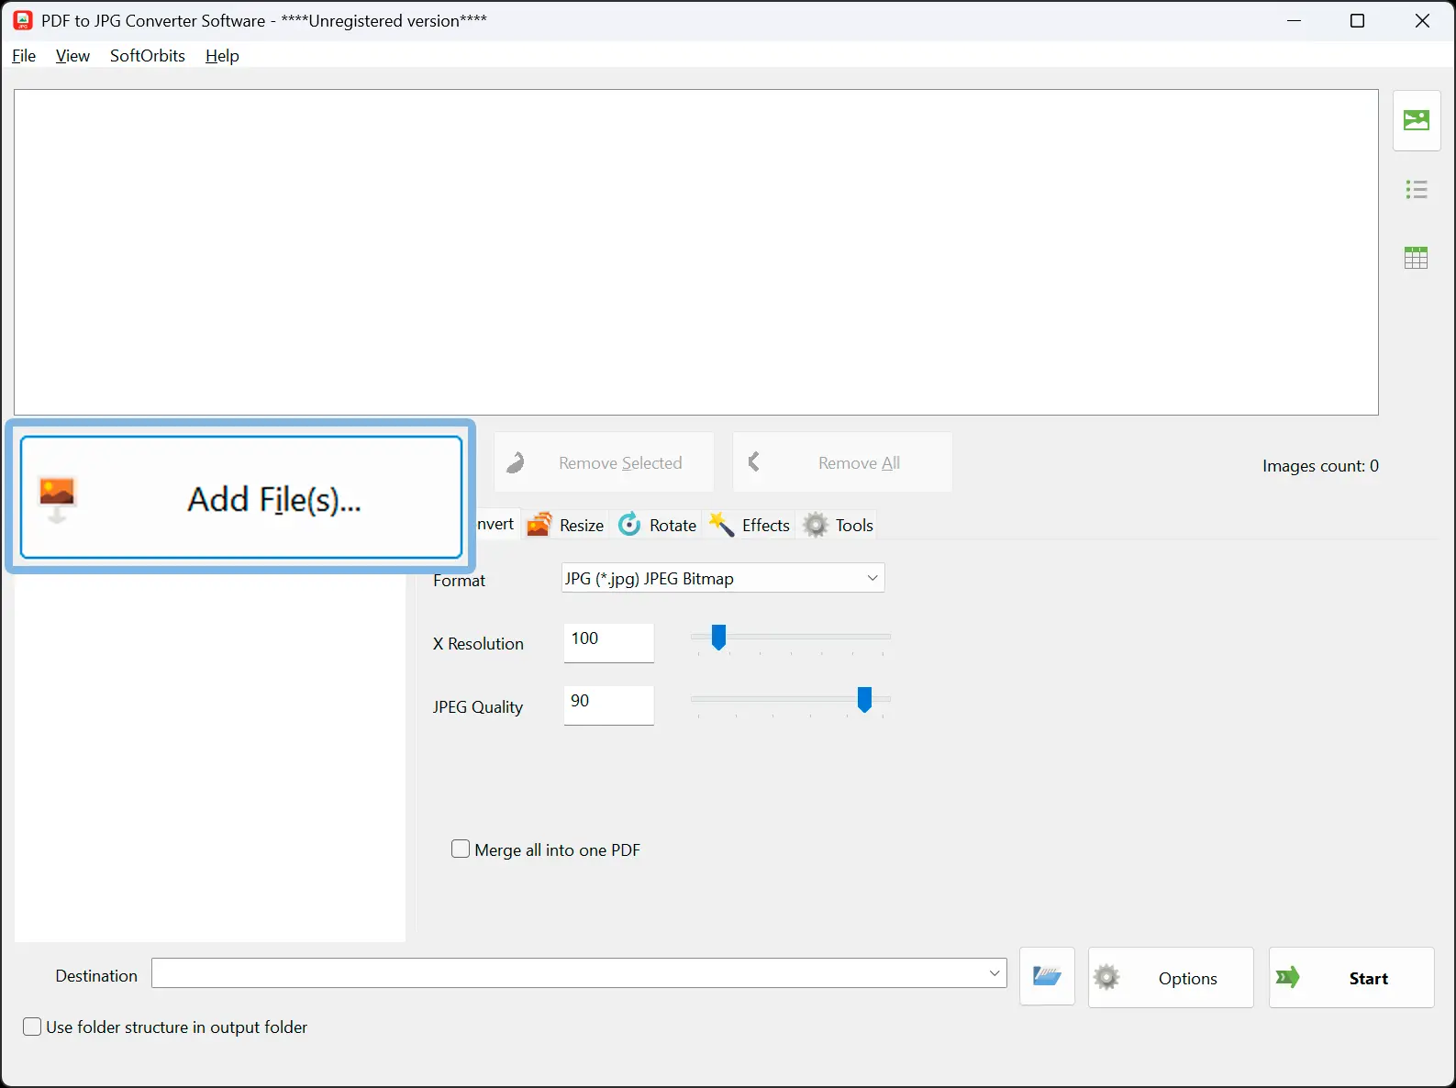
Task: Click the X Resolution input field
Action: pyautogui.click(x=609, y=642)
